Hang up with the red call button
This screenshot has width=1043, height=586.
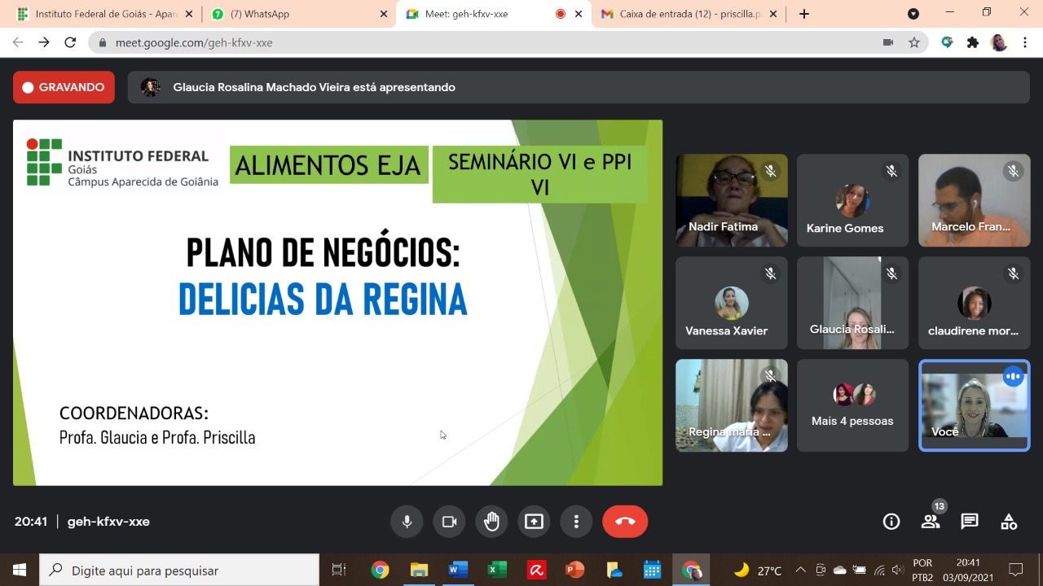[625, 522]
